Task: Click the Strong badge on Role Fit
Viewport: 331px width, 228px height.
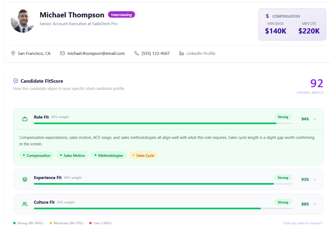Action: click(283, 117)
